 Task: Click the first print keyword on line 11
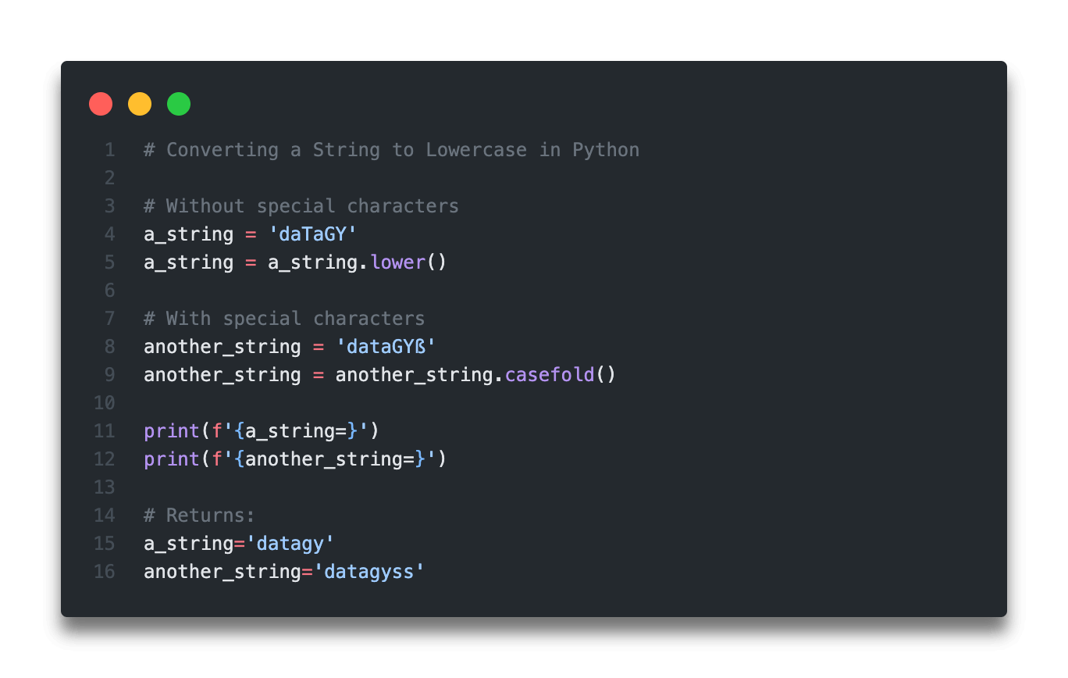tap(171, 430)
